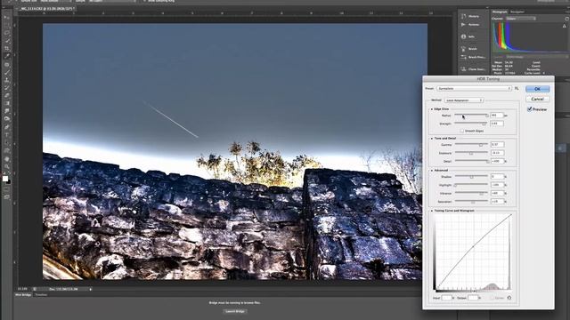The width and height of the screenshot is (570, 320).
Task: Click the Saturation slider track
Action: pyautogui.click(x=471, y=201)
